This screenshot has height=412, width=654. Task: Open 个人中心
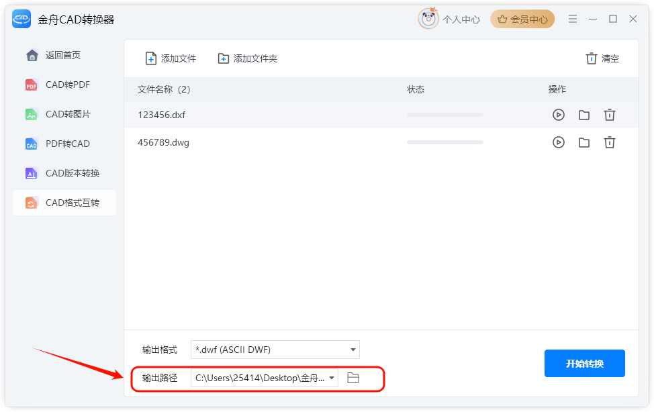(x=461, y=19)
